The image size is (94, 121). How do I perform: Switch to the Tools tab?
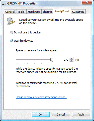(21, 12)
